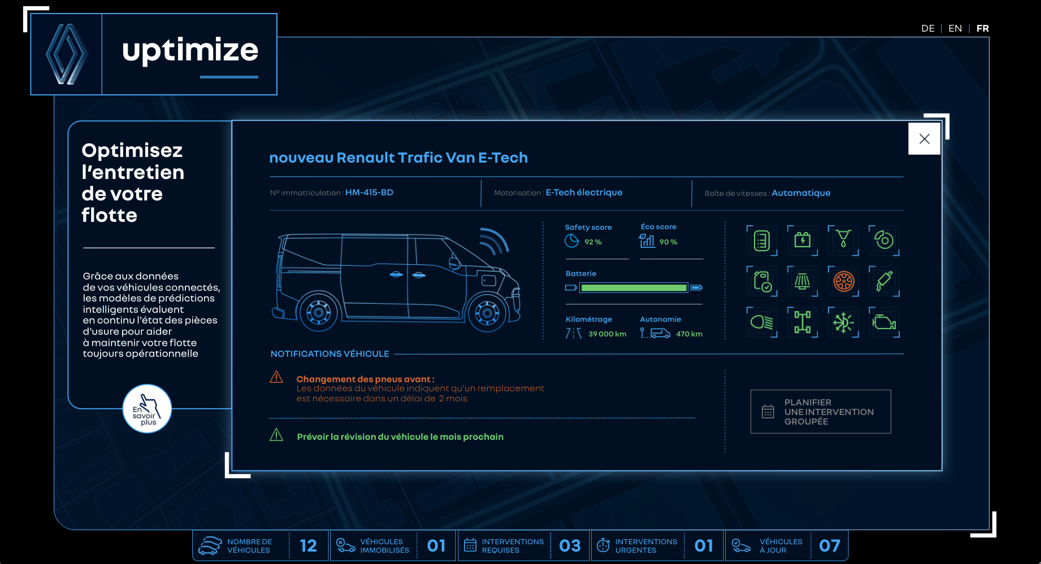Click the Kilométrage road icon
Image resolution: width=1041 pixels, height=564 pixels.
574,334
